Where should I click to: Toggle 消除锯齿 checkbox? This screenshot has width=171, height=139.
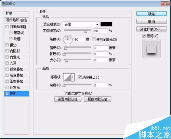coord(80,77)
